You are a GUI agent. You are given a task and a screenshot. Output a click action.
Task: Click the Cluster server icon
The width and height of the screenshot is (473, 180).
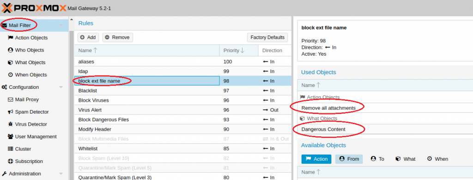click(x=10, y=149)
